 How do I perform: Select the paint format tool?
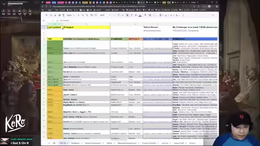click(x=63, y=15)
